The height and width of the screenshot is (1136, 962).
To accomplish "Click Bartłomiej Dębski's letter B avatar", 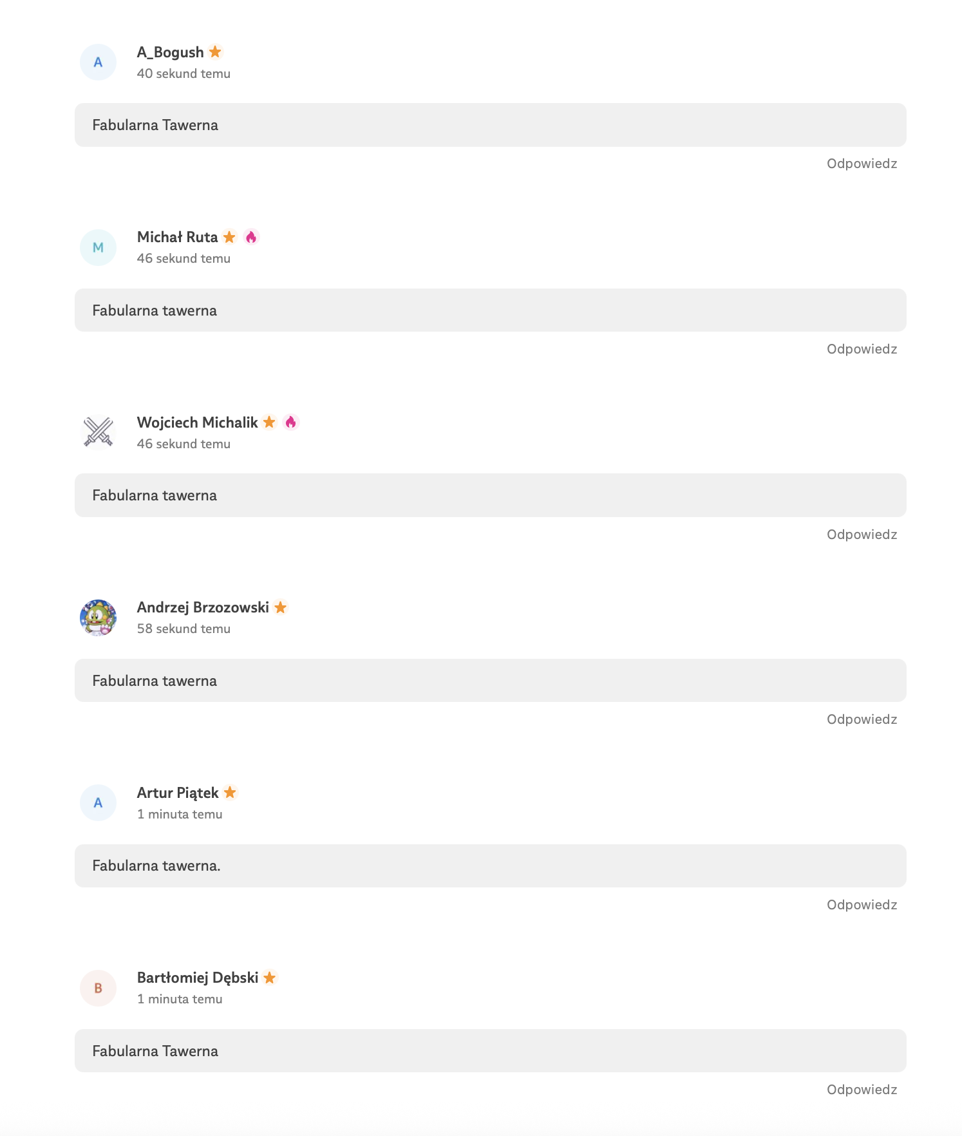I will pyautogui.click(x=98, y=988).
